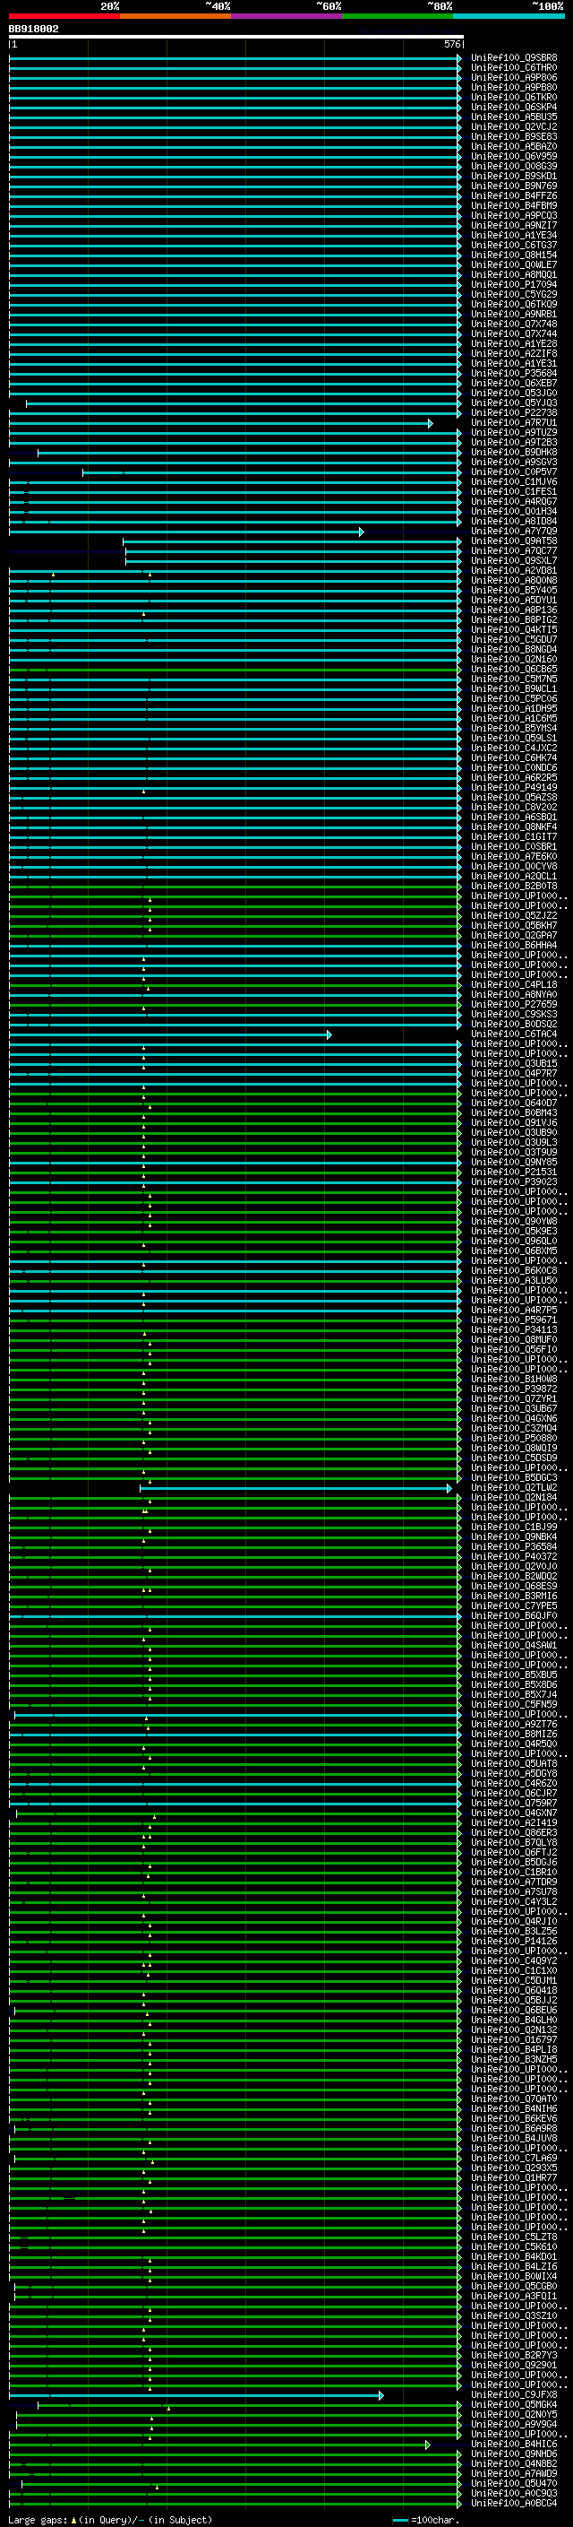Select label UniRef100_B5Y405

pos(514,591)
